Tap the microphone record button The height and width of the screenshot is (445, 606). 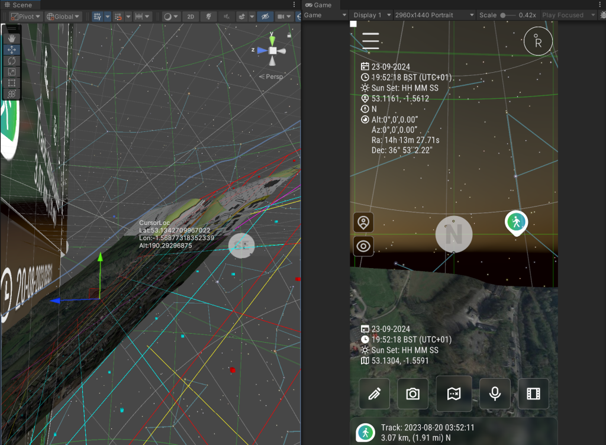[495, 394]
